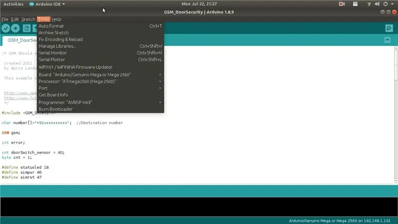The height and width of the screenshot is (224, 398).
Task: Select Fix Encoding & Reload
Action: pyautogui.click(x=100, y=39)
